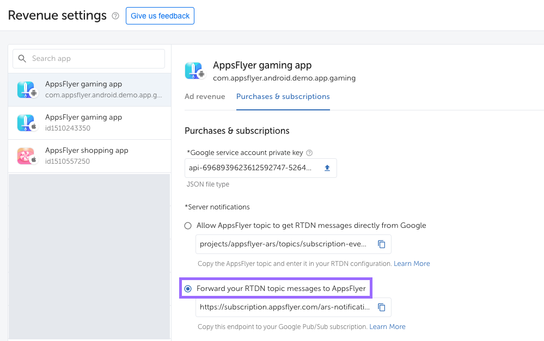
Task: Open the Purchases & subscriptions tab
Action: 283,97
